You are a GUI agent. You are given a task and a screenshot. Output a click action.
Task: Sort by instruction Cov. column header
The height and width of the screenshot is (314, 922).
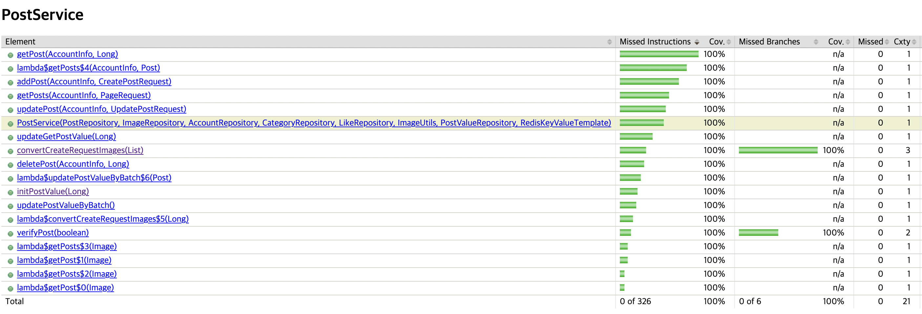(719, 42)
